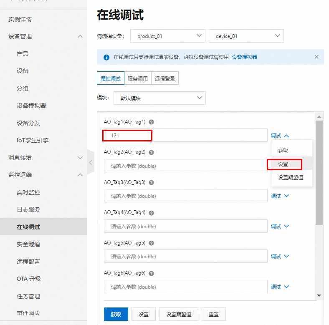Expand the 消息转发 sidebar section

tap(80, 158)
